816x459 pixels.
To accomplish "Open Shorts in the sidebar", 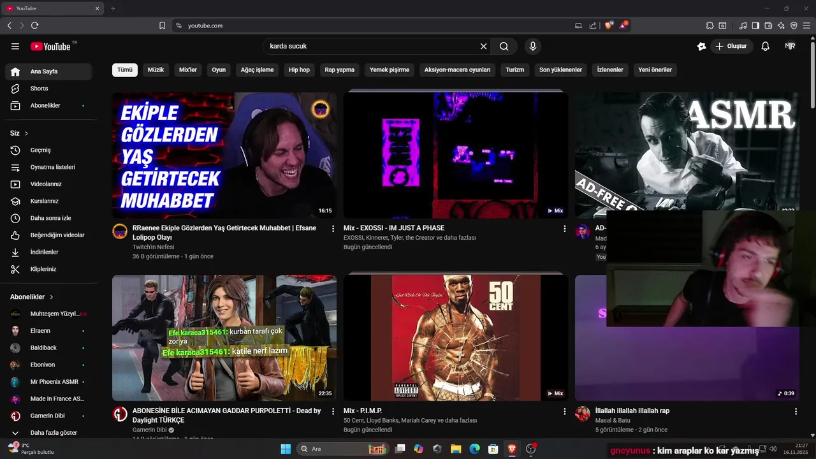I will point(48,89).
